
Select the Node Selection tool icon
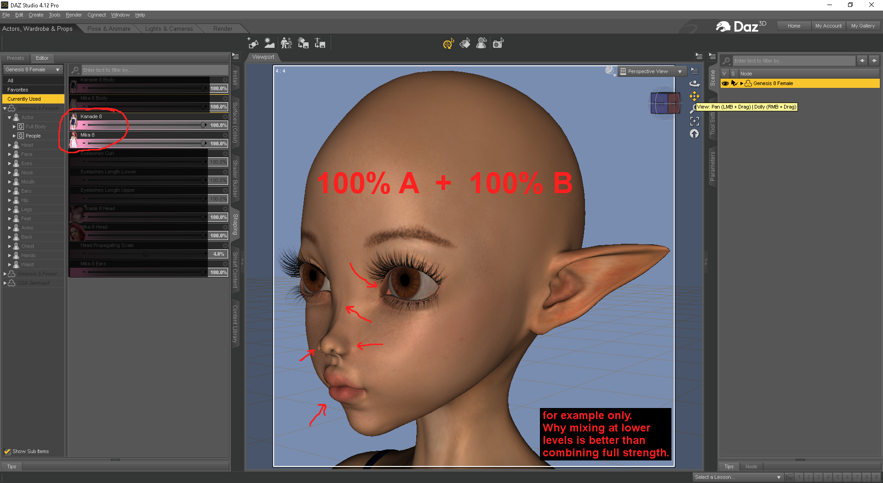482,43
